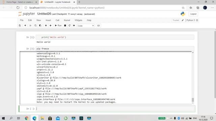Click the page vertical scrollbar
The height and width of the screenshot is (121, 216).
pyautogui.click(x=215, y=65)
